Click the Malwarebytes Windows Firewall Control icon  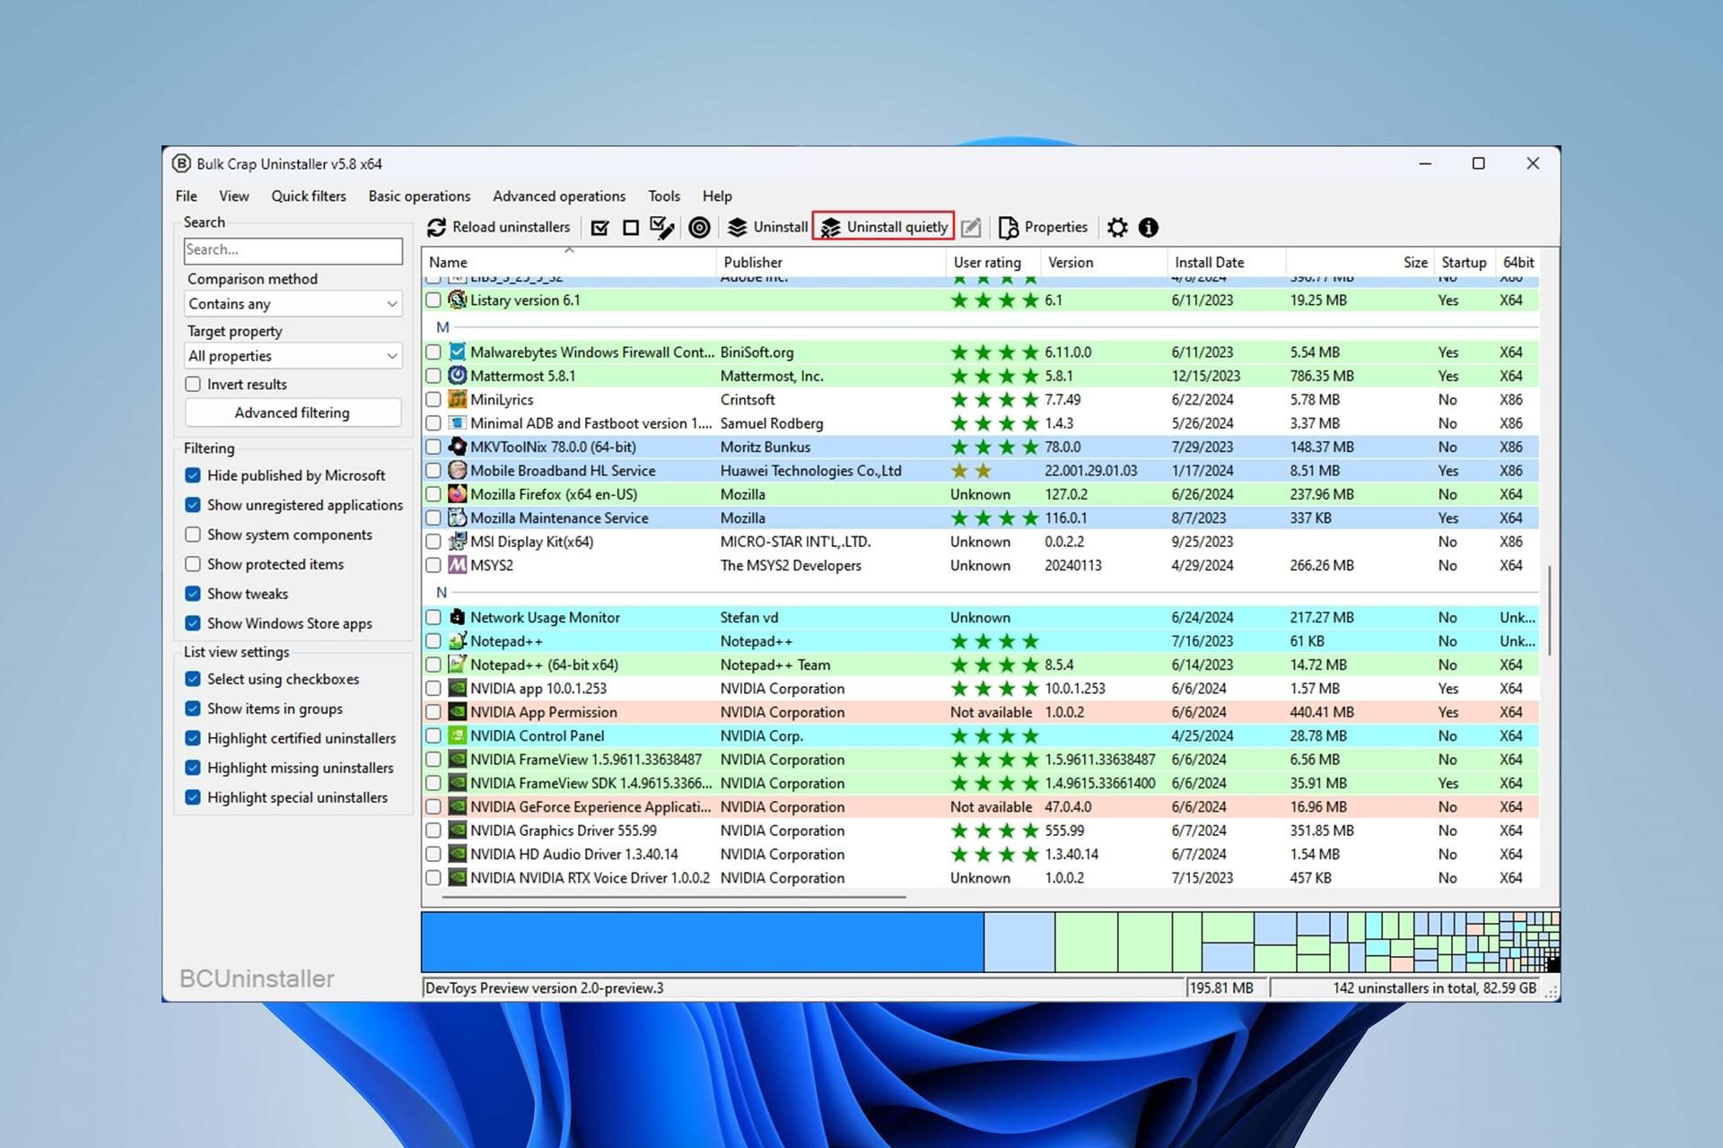pyautogui.click(x=458, y=352)
